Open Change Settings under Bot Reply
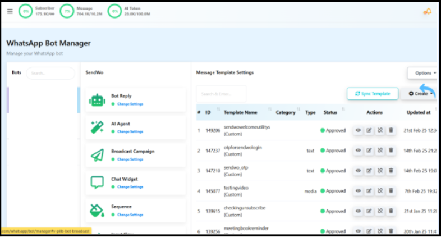The height and width of the screenshot is (237, 441). tap(130, 104)
